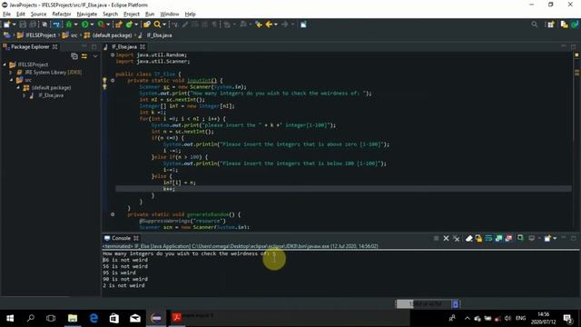
Task: Open dropdown next to Search magnifier
Action: 164,25
